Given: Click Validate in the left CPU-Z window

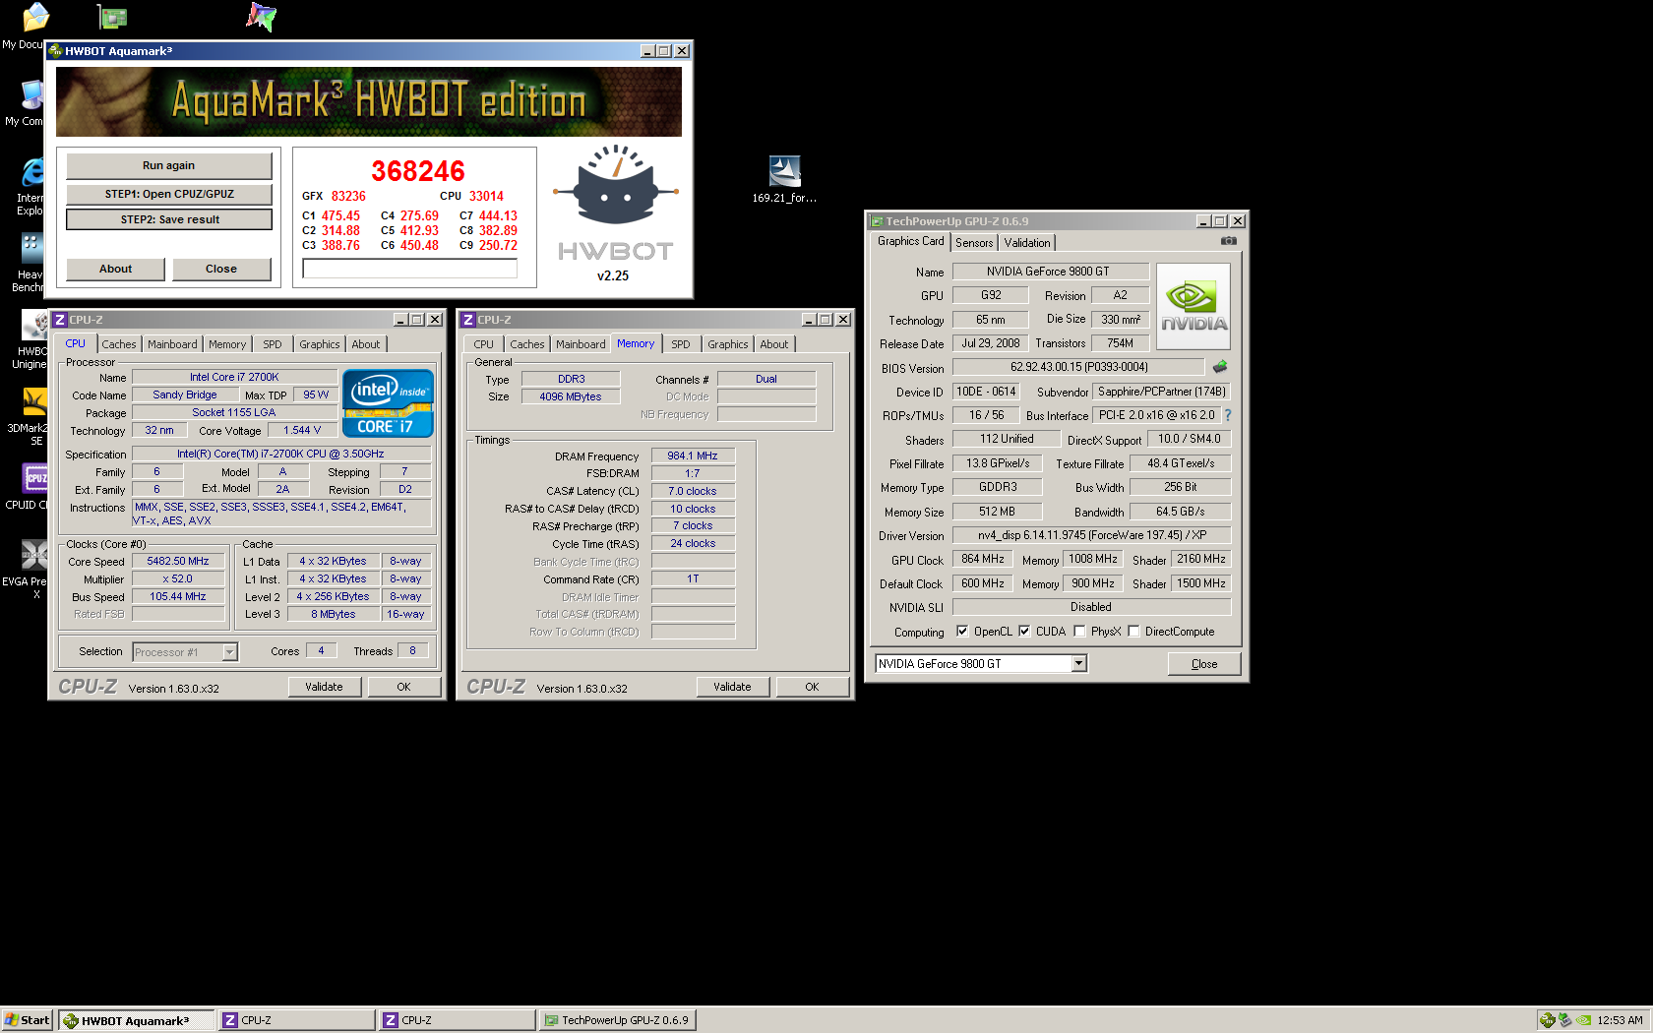Looking at the screenshot, I should point(324,687).
